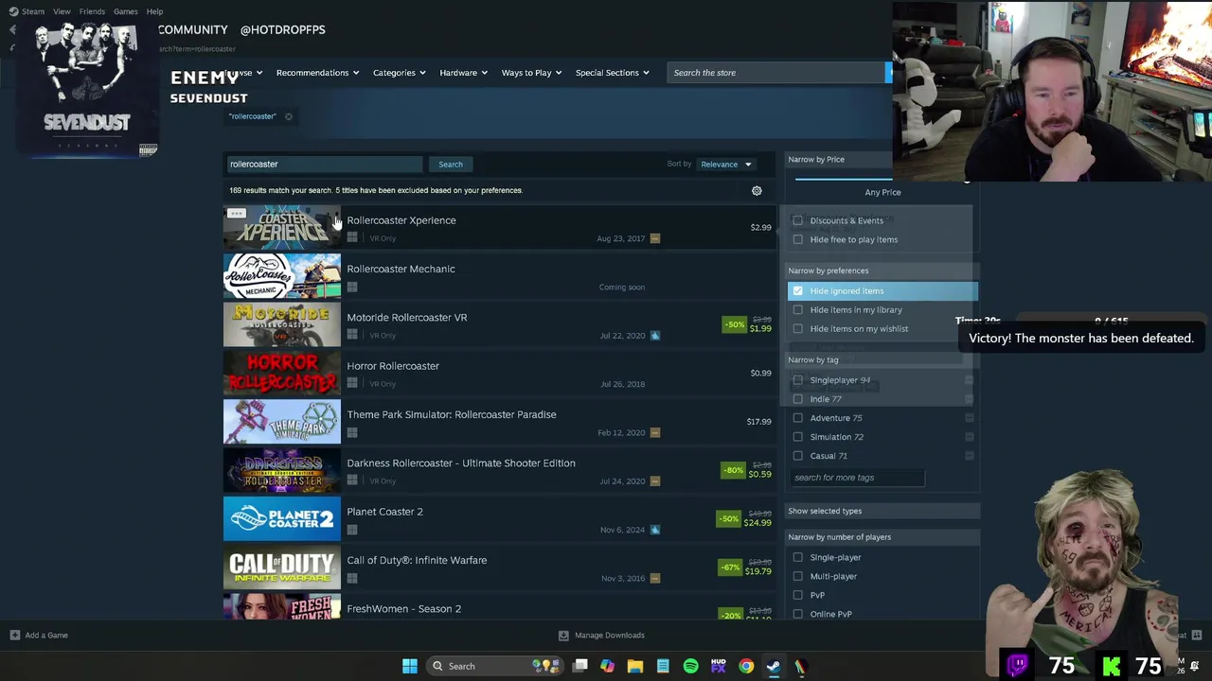Select the PvP filter checkbox
The image size is (1212, 681).
coord(797,595)
